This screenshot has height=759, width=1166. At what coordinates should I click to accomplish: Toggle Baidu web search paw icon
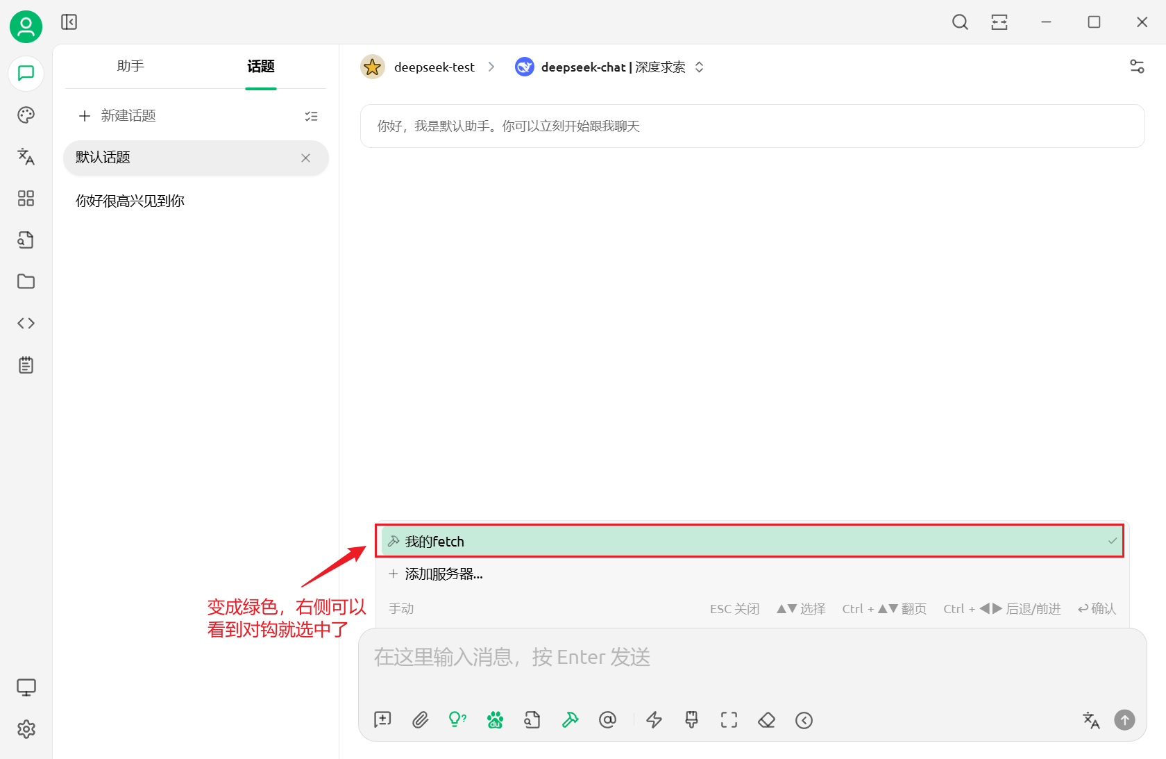(x=495, y=720)
